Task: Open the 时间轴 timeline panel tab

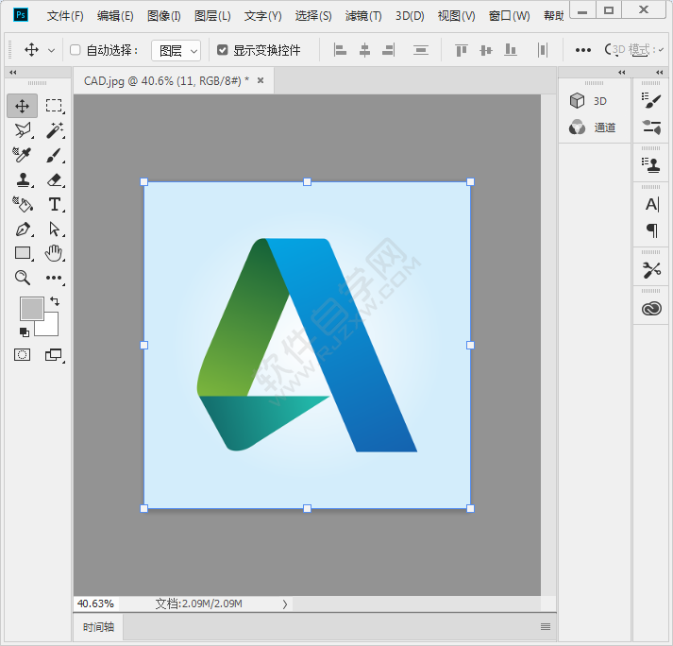Action: click(x=98, y=627)
